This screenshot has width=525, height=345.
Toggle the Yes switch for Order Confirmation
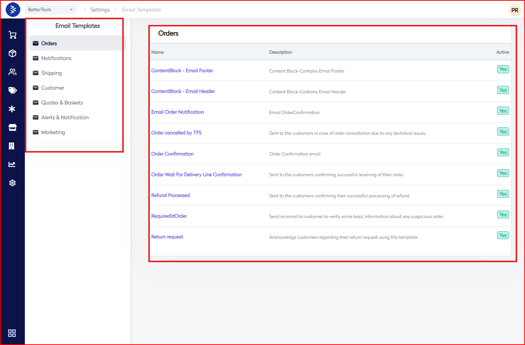(503, 152)
